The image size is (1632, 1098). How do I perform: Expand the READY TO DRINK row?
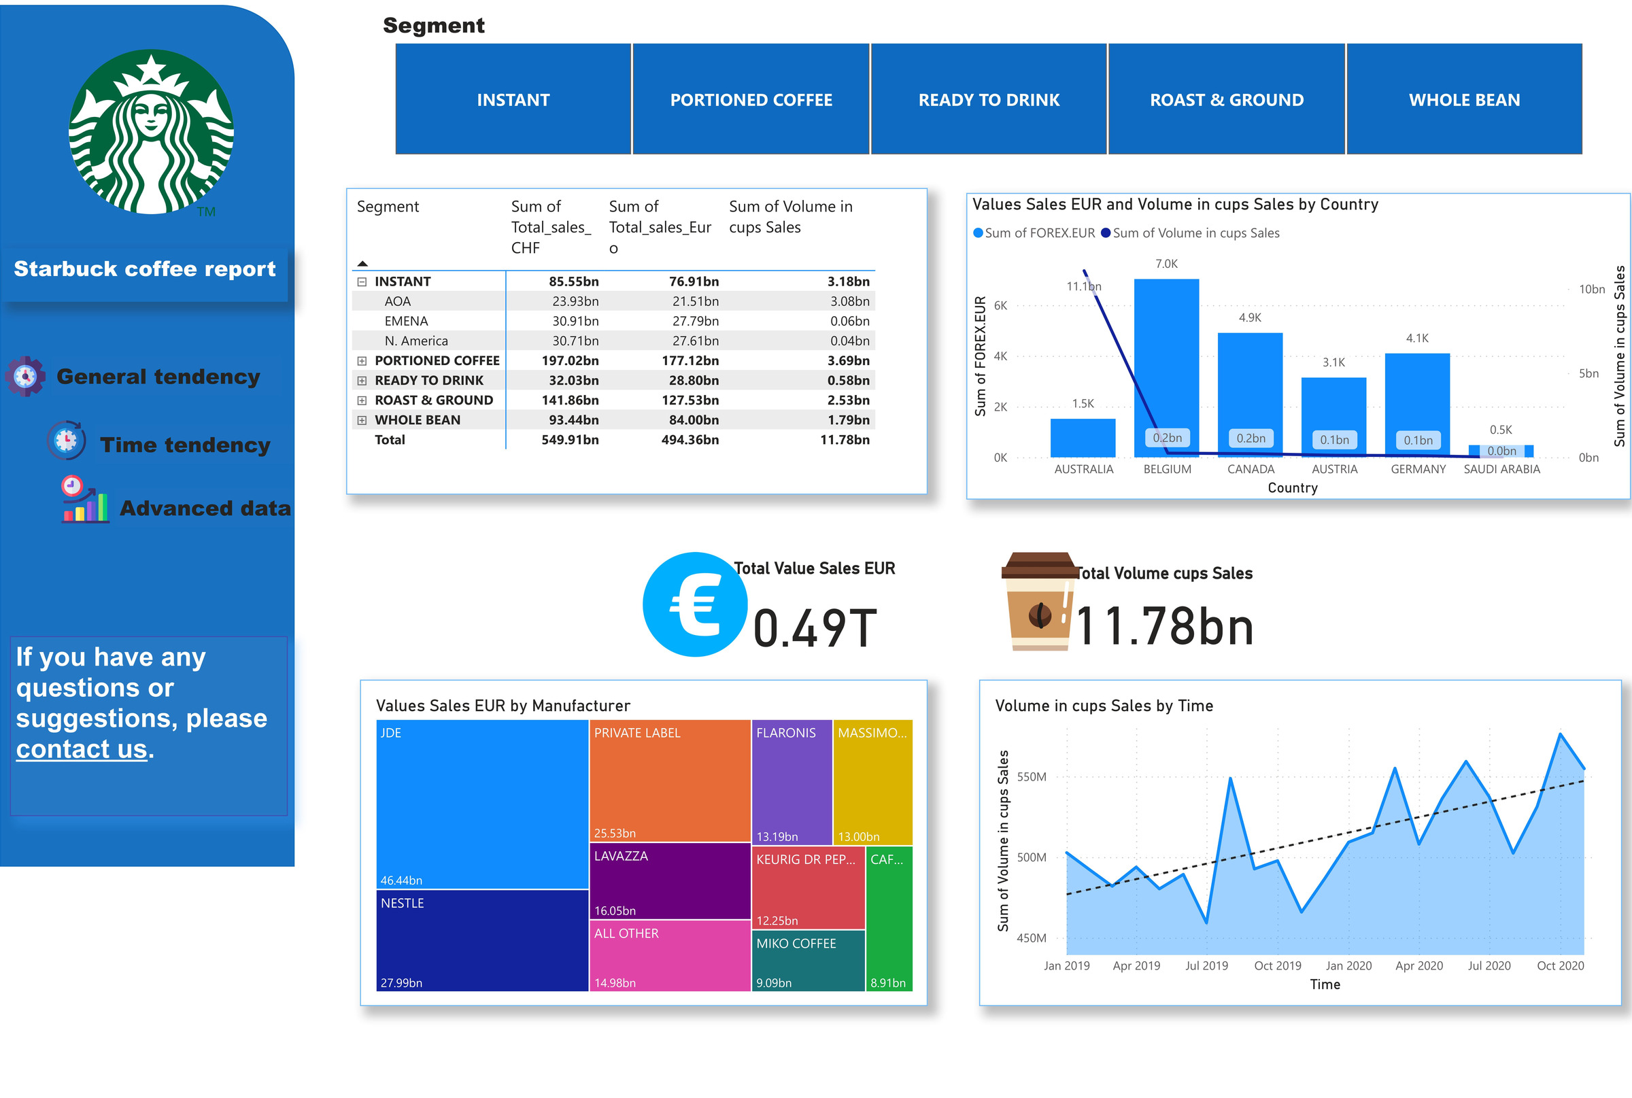[x=362, y=380]
